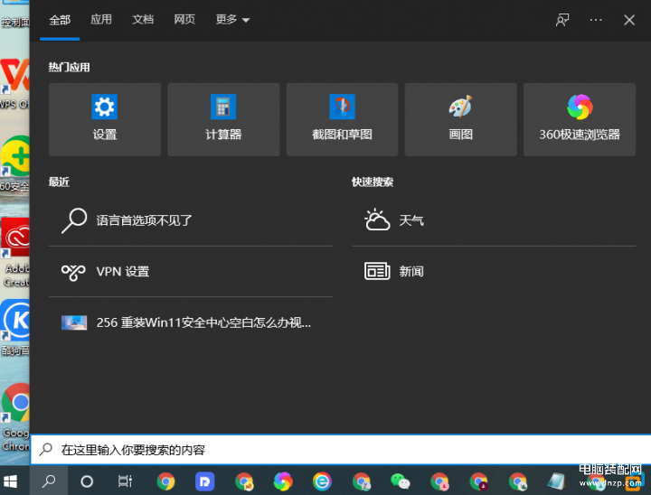Open recent search 语言首选项不见了
651x495 pixels.
coord(191,220)
